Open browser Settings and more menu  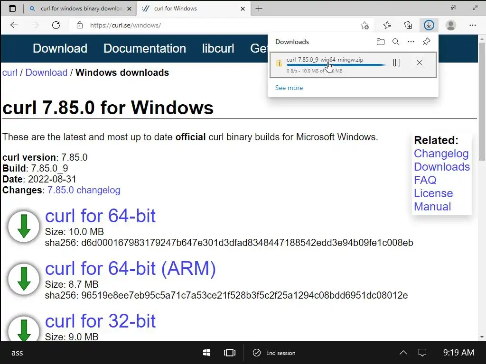(472, 25)
